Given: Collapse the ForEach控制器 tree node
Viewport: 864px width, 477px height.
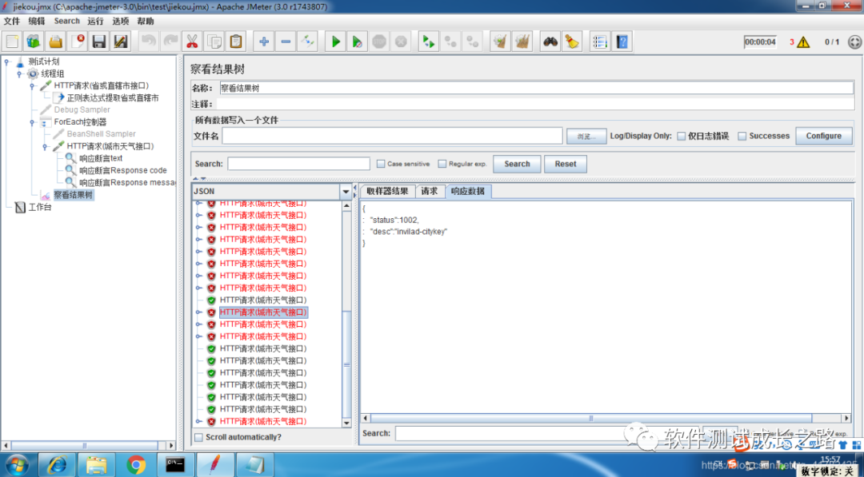Looking at the screenshot, I should (x=32, y=122).
